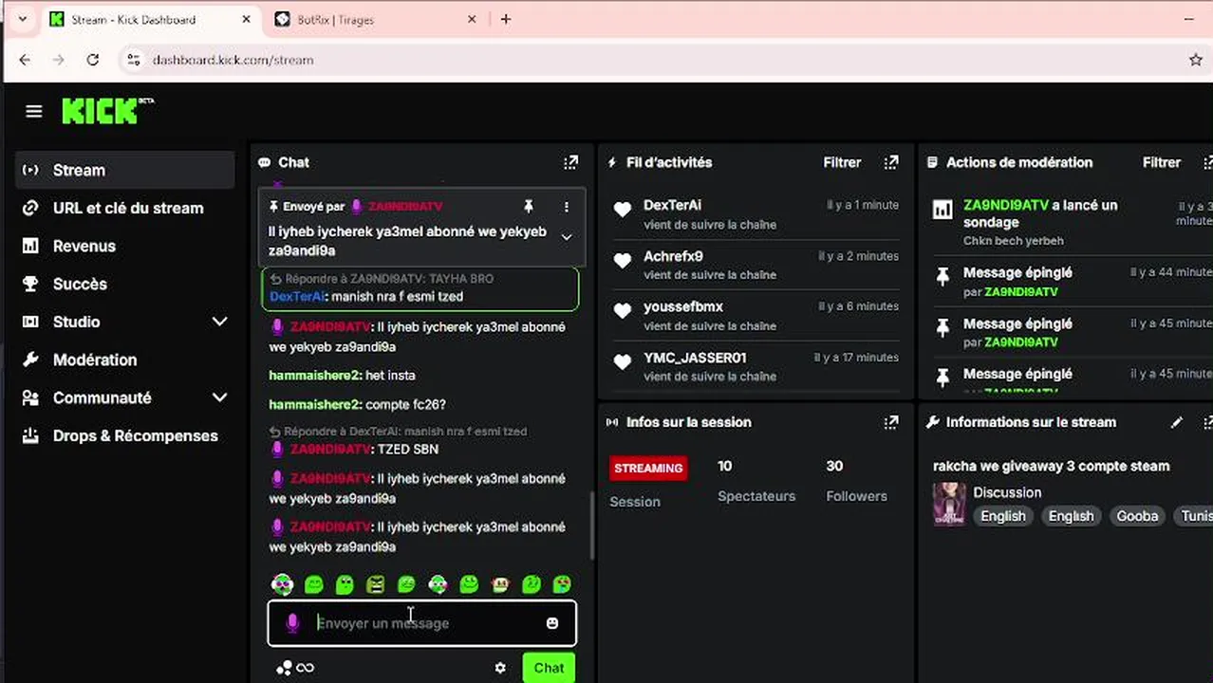Screen dimensions: 1213x683
Task: Click the Discussion category thumbnail
Action: click(x=949, y=504)
